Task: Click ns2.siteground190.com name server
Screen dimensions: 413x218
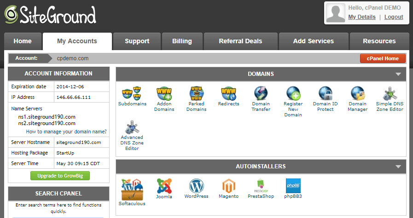Action: click(x=47, y=123)
